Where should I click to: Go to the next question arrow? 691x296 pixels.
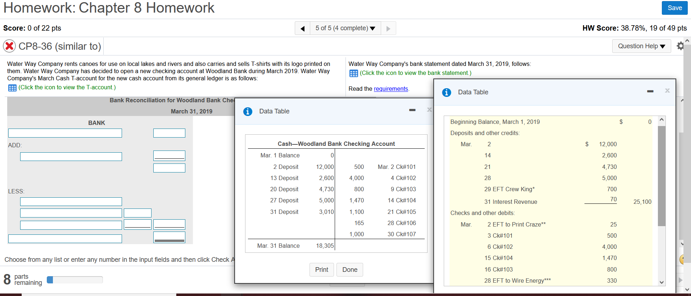coord(388,28)
